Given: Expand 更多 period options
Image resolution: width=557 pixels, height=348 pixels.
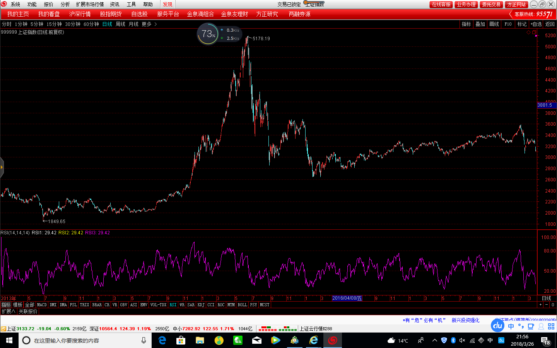Looking at the screenshot, I should pos(149,24).
